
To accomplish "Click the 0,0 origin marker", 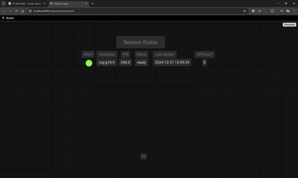I will (x=144, y=157).
